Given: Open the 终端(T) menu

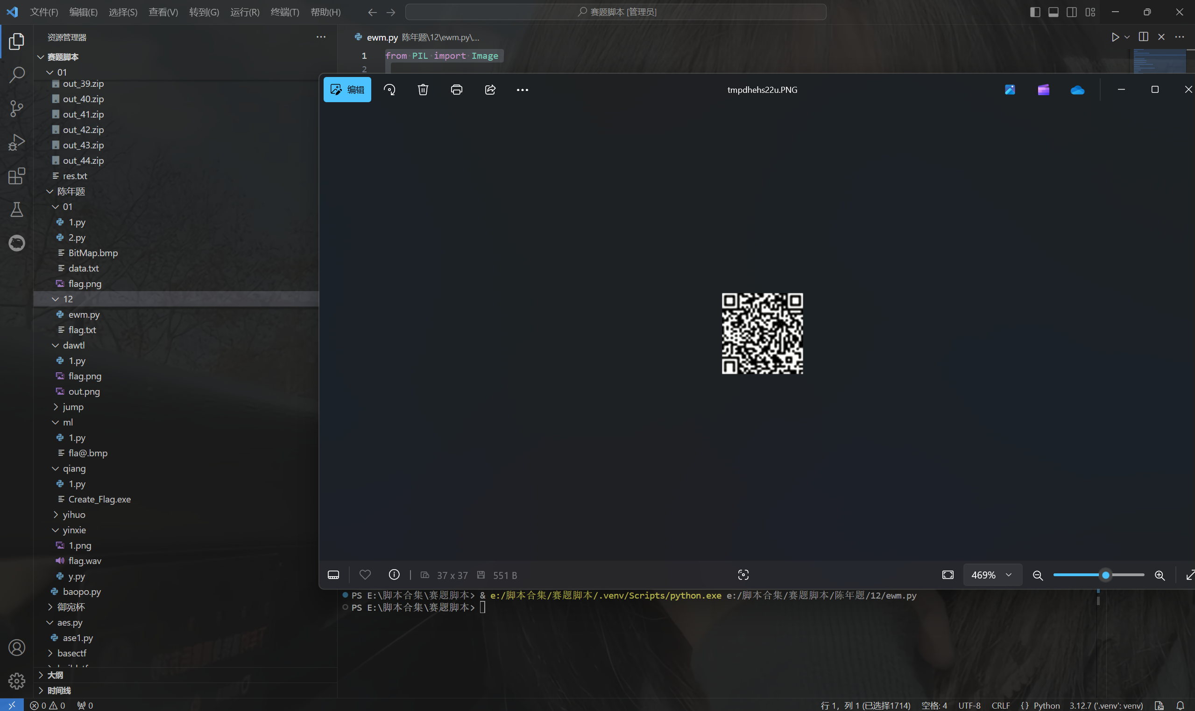Looking at the screenshot, I should 285,12.
